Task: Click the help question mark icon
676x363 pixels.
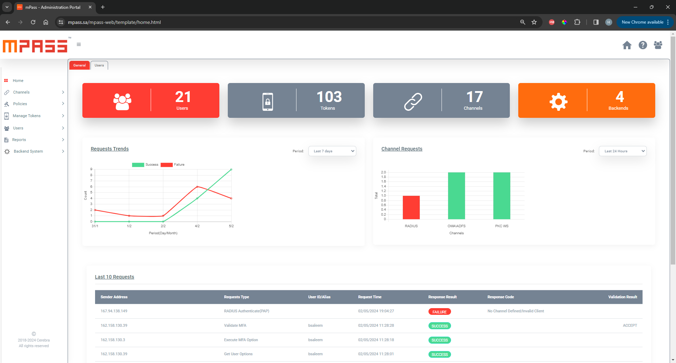Action: [x=643, y=45]
